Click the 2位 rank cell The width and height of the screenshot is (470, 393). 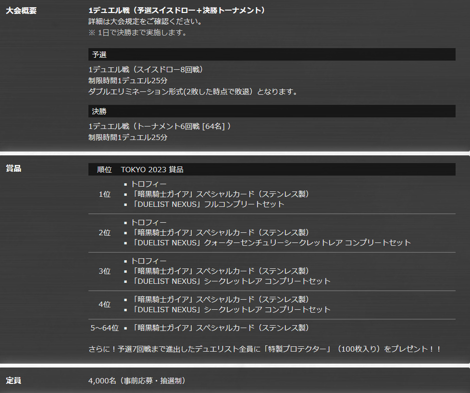pos(105,233)
